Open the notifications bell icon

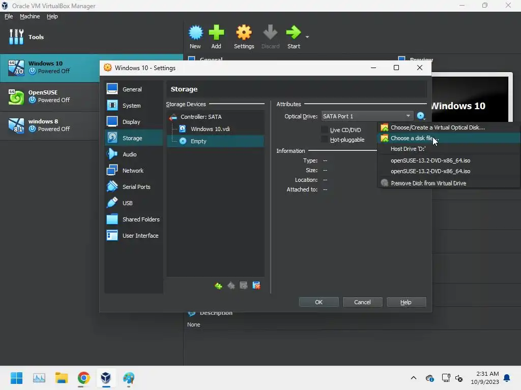(x=507, y=378)
